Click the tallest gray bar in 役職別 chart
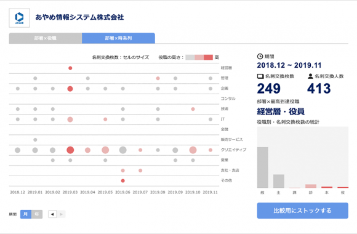Image resolution: width=357 pixels, height=234 pixels. point(263,167)
